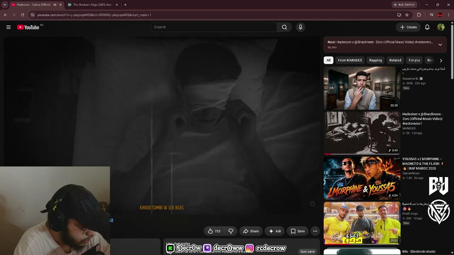
Task: Click the YouTube address bar URL
Action: tap(94, 15)
